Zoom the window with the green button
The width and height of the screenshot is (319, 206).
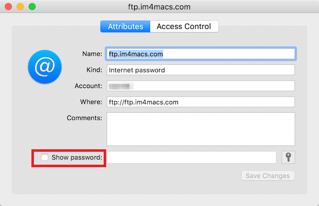(32, 7)
